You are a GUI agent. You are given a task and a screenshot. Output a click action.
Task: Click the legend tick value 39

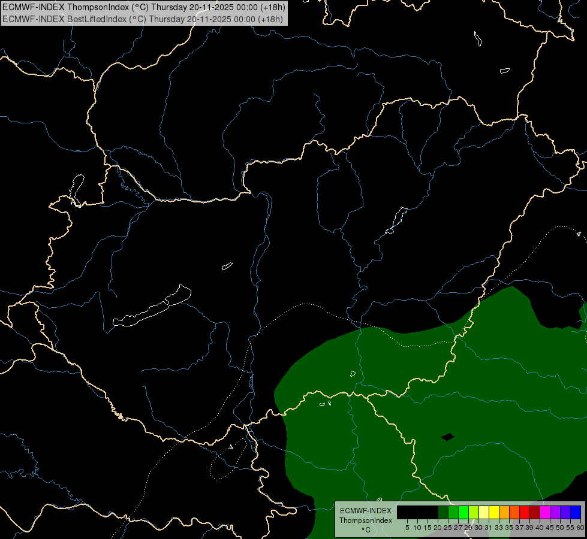529,528
